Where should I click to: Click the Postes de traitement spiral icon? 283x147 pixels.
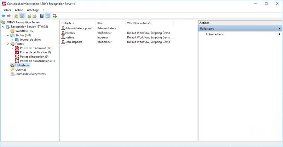point(17,48)
